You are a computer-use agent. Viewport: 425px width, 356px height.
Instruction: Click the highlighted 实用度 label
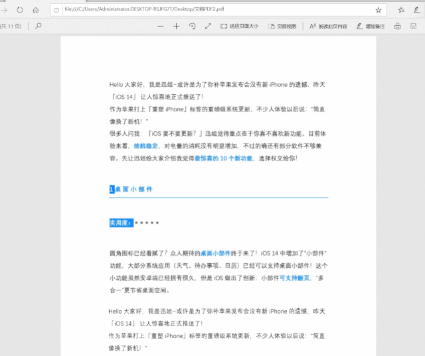[122, 223]
